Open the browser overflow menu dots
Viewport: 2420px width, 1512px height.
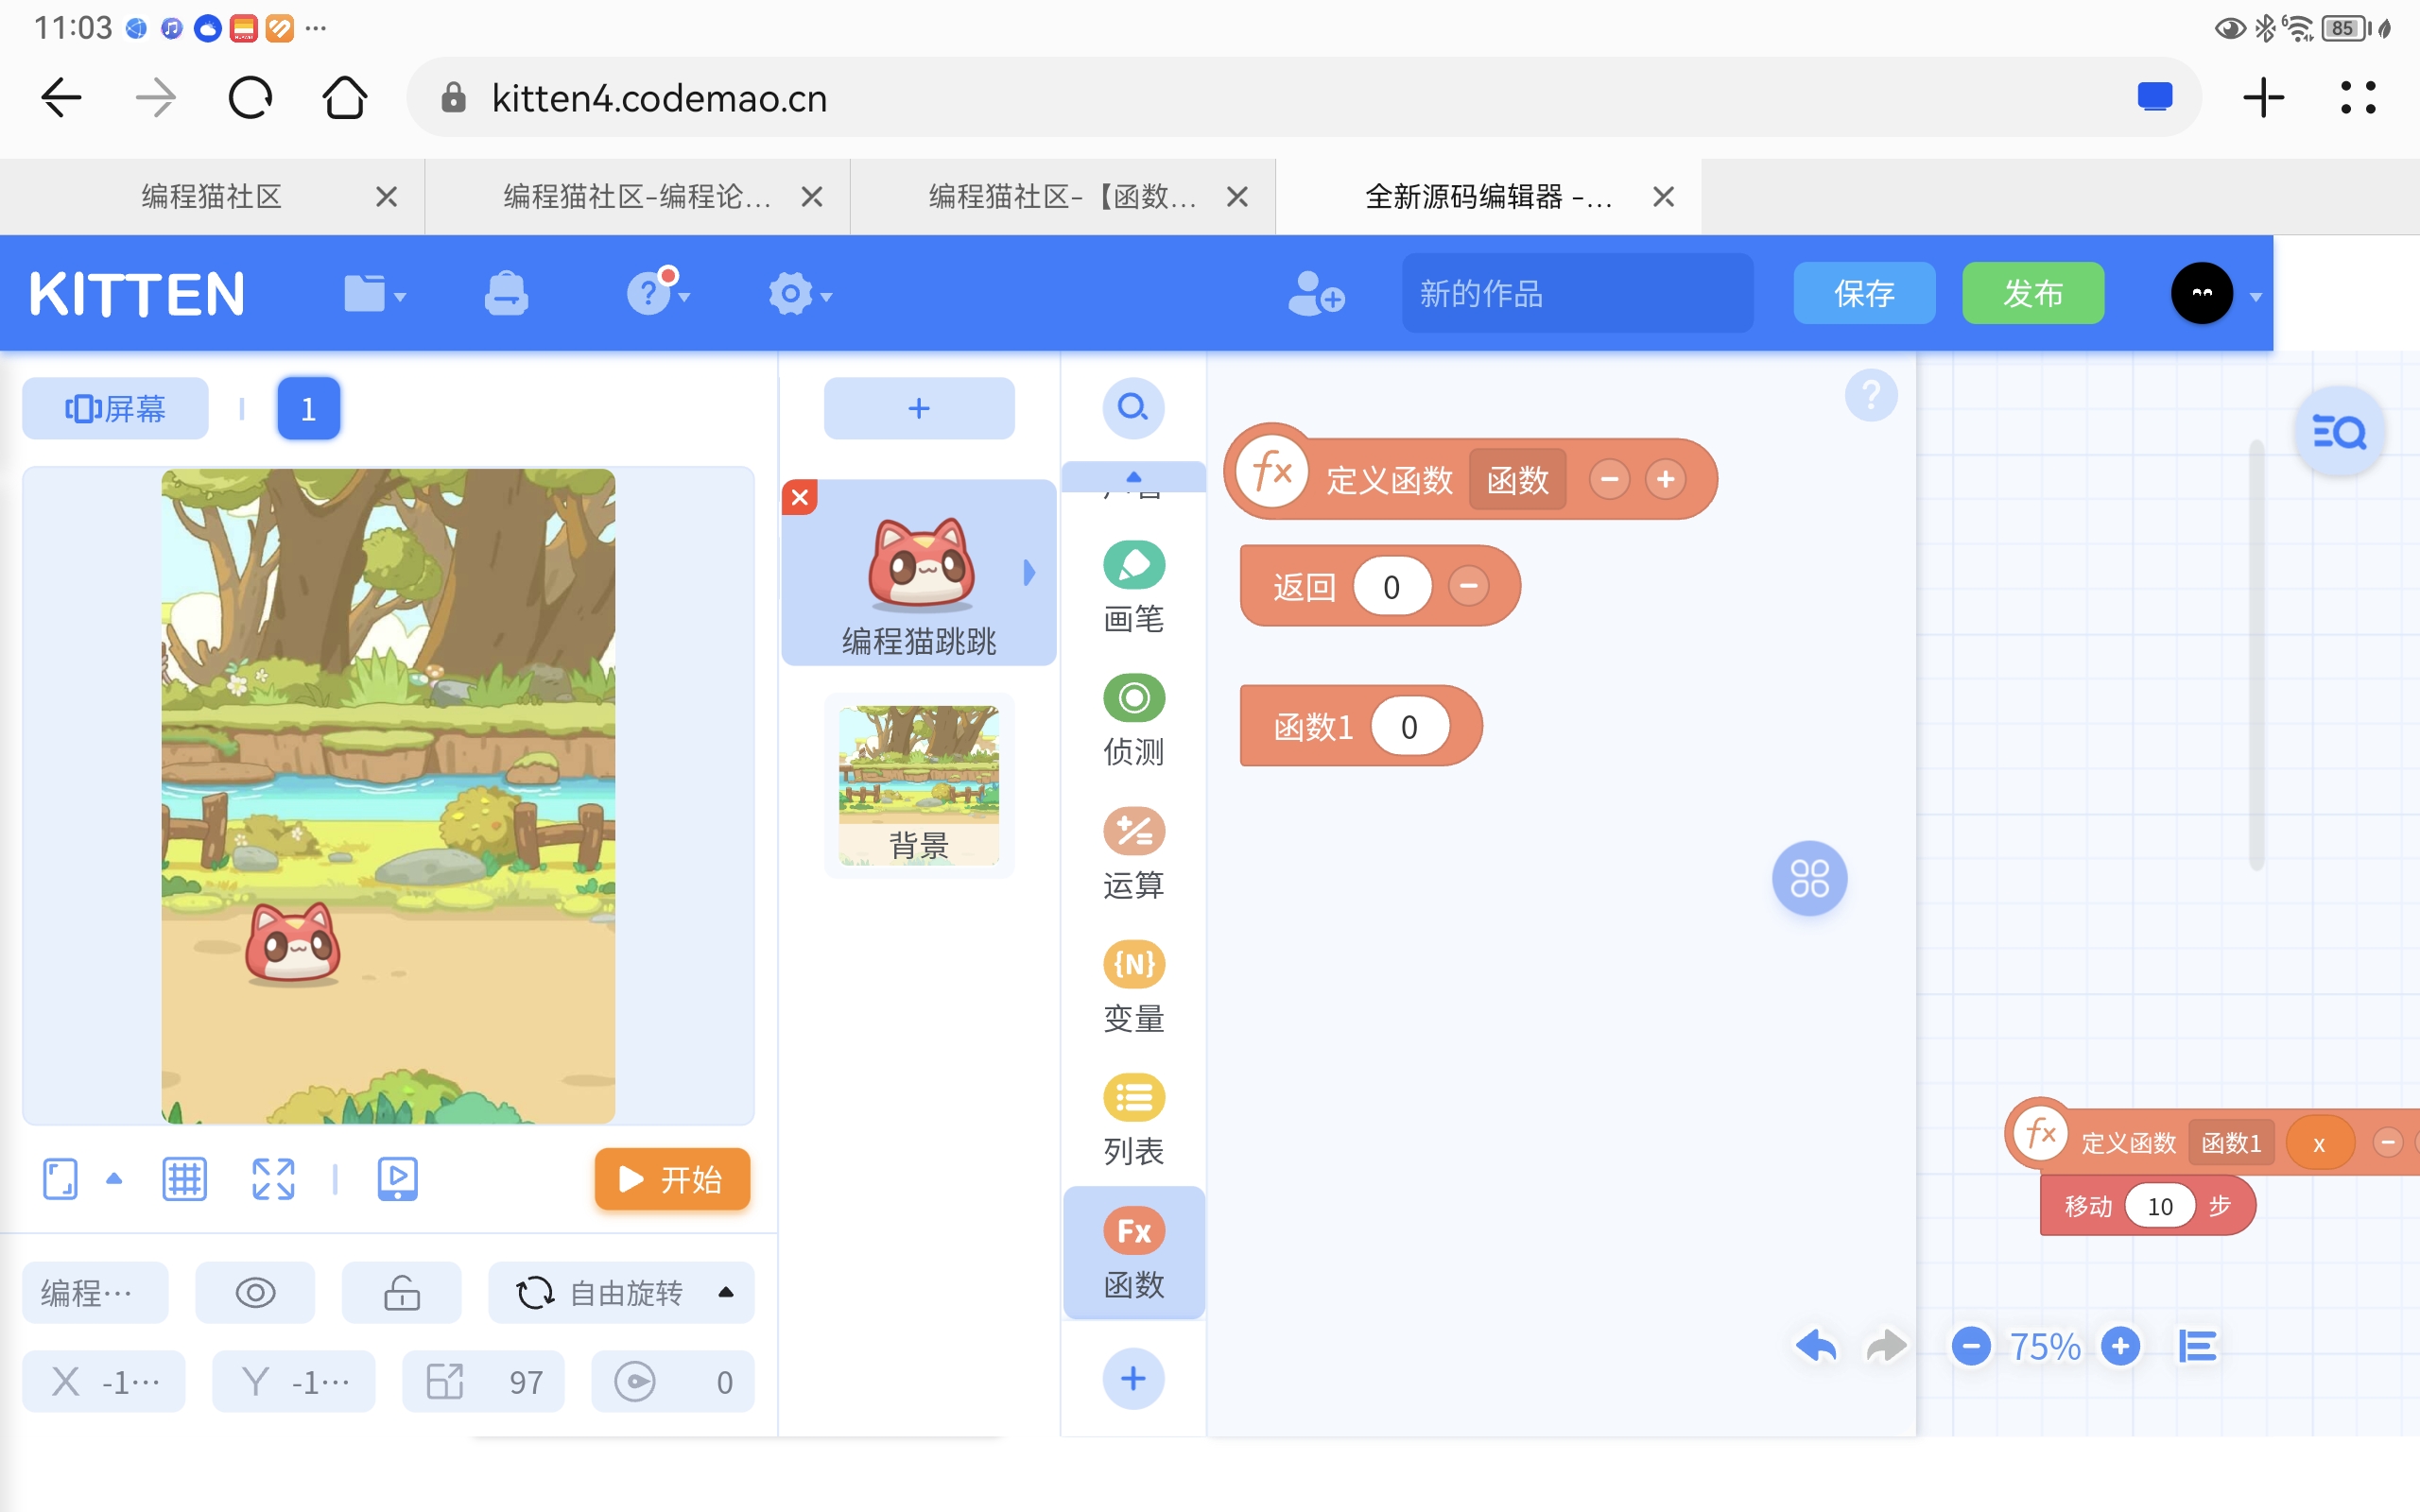point(2358,98)
